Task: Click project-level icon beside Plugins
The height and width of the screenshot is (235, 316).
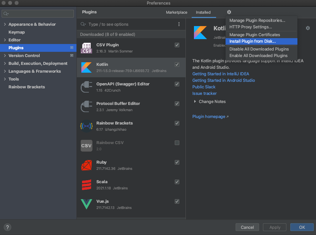Action: [x=72, y=48]
